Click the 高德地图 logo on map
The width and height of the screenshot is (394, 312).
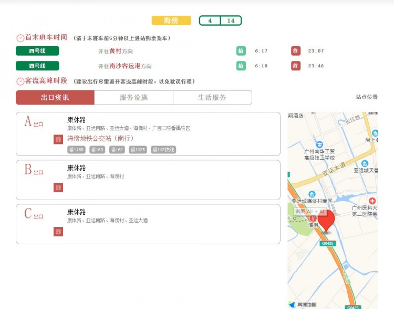click(x=303, y=305)
